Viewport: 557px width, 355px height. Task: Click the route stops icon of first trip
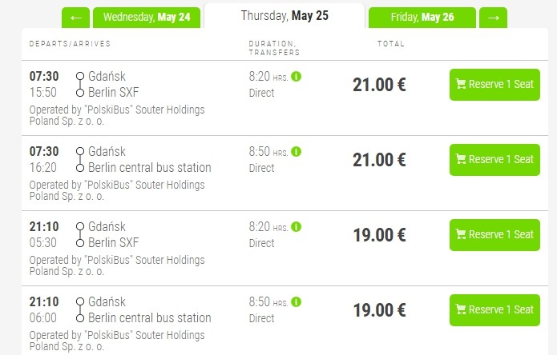(x=79, y=85)
